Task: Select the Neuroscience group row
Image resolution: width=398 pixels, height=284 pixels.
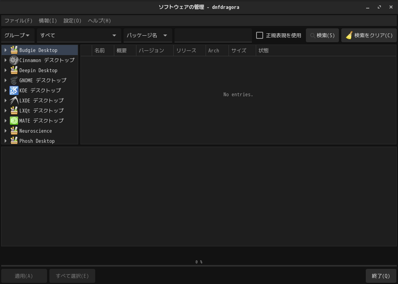Action: pos(40,131)
